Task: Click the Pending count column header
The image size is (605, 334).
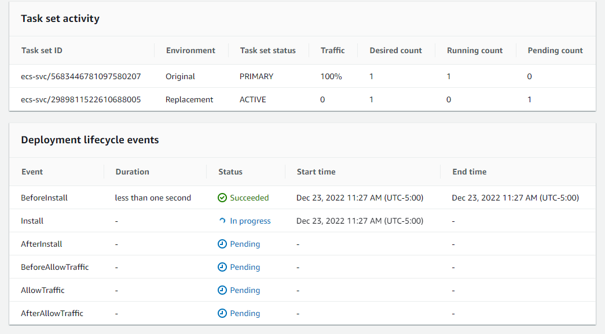Action: [x=555, y=50]
